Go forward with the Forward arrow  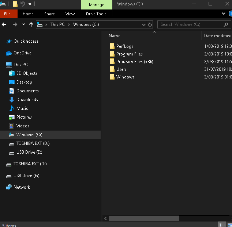[x=15, y=24]
